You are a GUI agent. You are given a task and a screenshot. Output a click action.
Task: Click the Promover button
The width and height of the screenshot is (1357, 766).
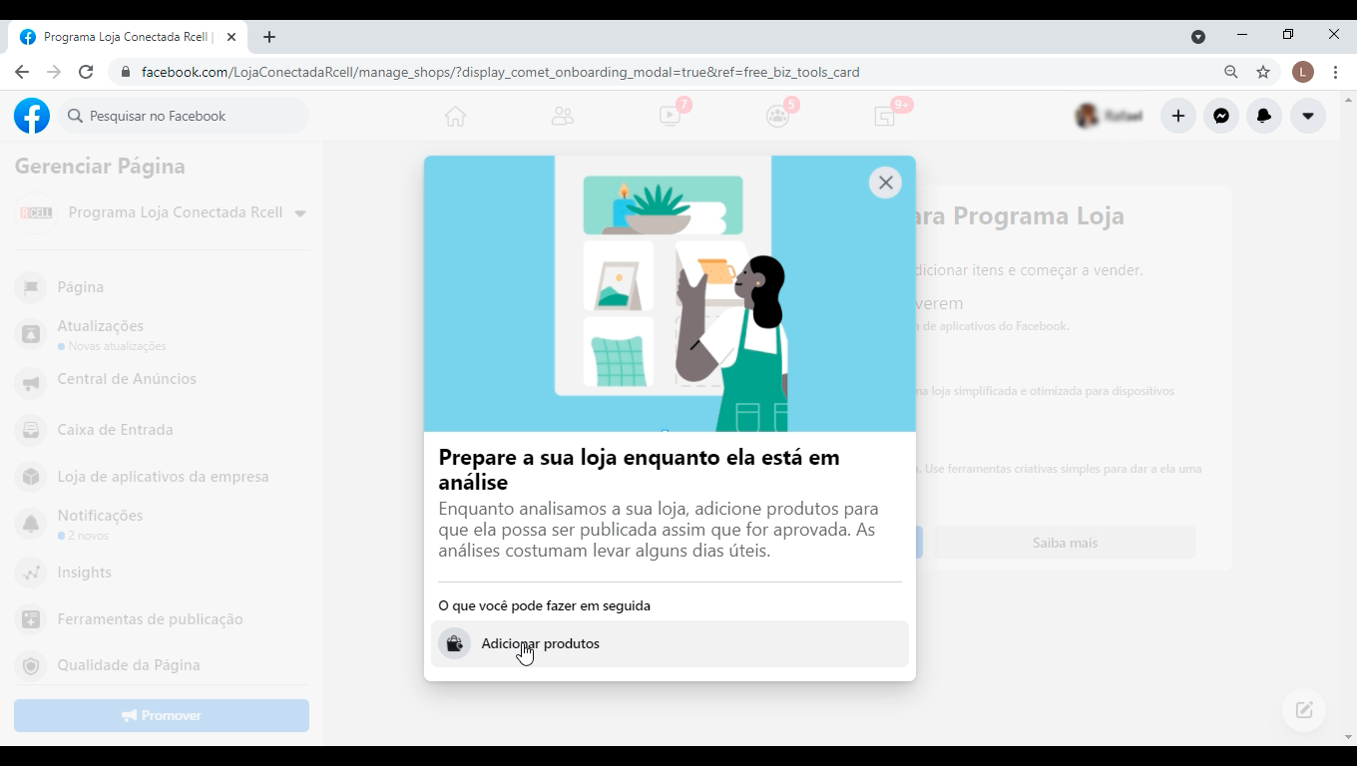click(x=162, y=715)
